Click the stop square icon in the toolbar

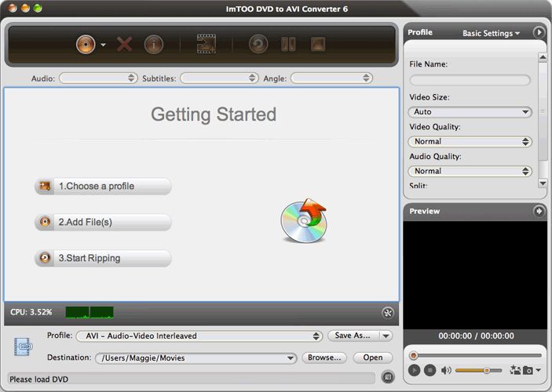[318, 45]
